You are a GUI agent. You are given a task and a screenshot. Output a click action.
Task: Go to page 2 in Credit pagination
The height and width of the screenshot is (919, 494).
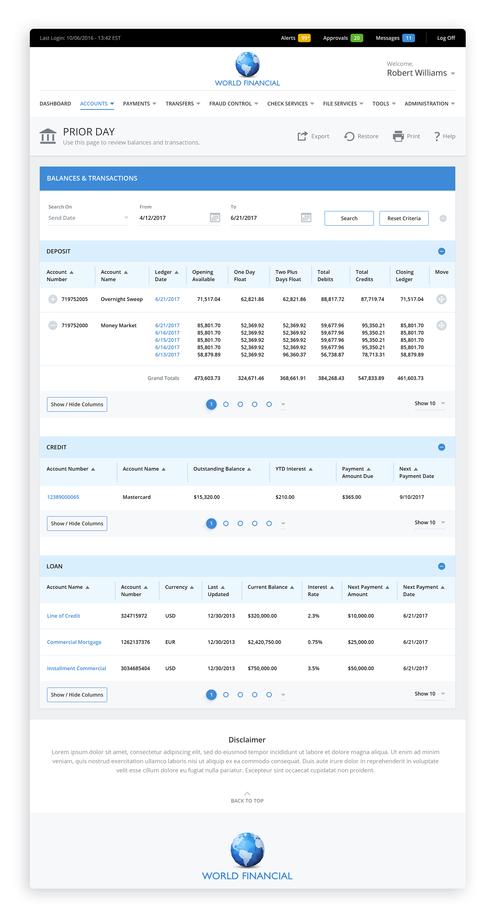(x=226, y=523)
